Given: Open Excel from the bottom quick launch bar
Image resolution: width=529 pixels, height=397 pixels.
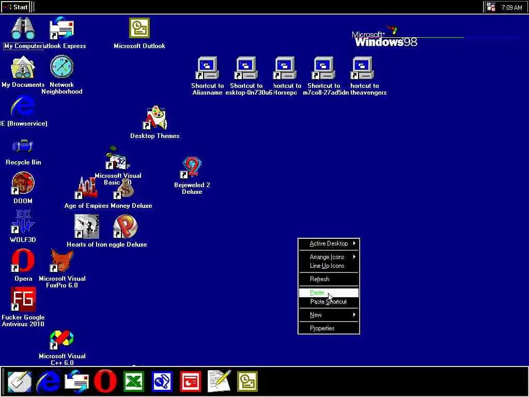Looking at the screenshot, I should [x=134, y=381].
